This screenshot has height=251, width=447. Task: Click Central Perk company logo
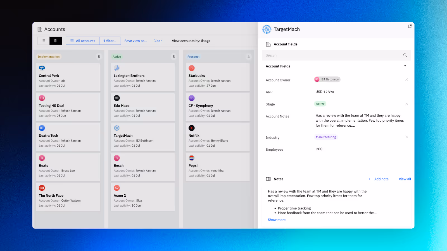42,68
